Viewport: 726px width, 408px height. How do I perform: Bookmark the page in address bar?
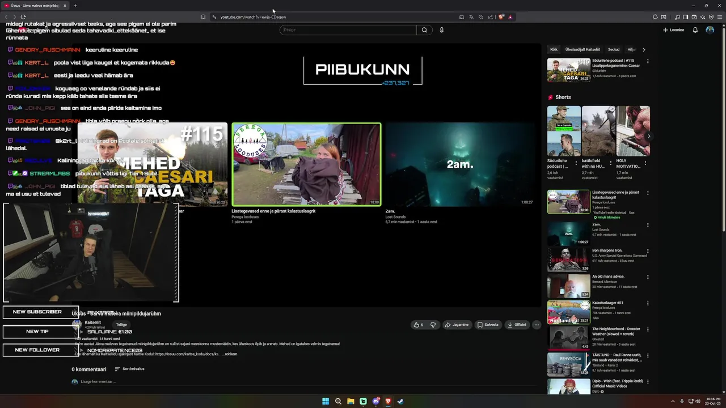[x=203, y=17]
